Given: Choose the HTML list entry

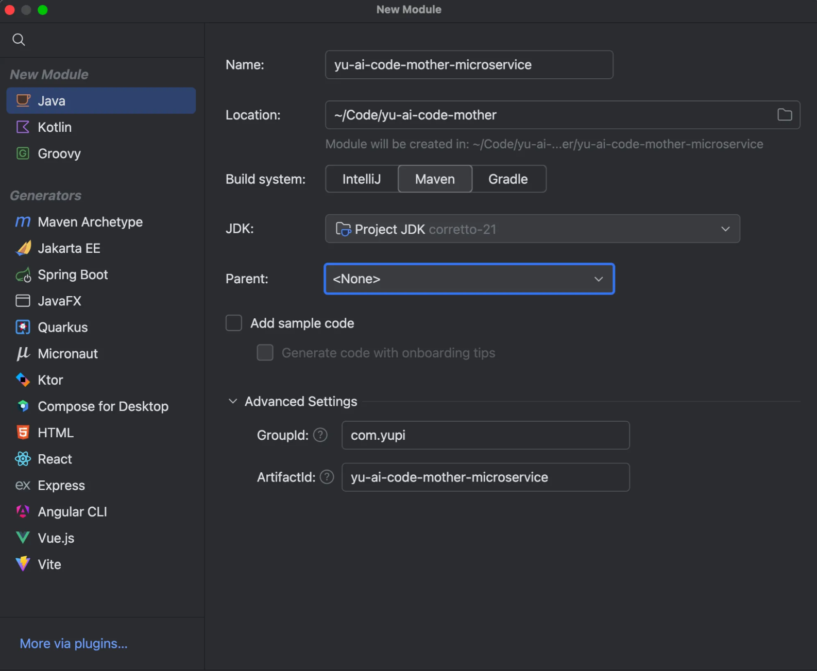Looking at the screenshot, I should point(101,432).
